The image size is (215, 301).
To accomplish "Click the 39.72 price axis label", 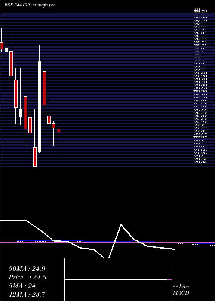I will 200,12.
